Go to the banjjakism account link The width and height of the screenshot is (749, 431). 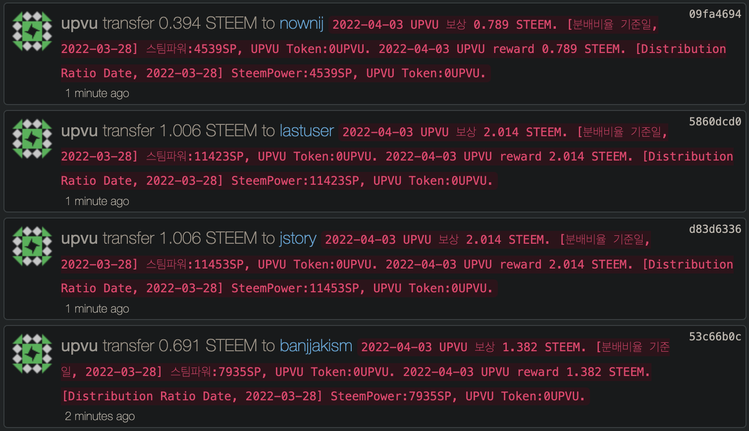click(x=316, y=346)
